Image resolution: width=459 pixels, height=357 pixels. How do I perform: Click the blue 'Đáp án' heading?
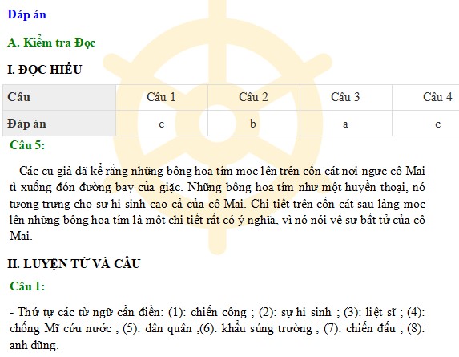click(26, 14)
